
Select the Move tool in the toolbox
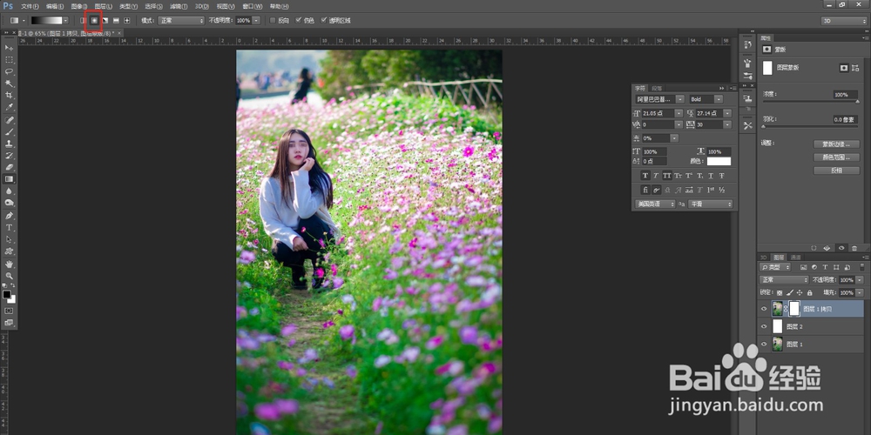click(9, 48)
